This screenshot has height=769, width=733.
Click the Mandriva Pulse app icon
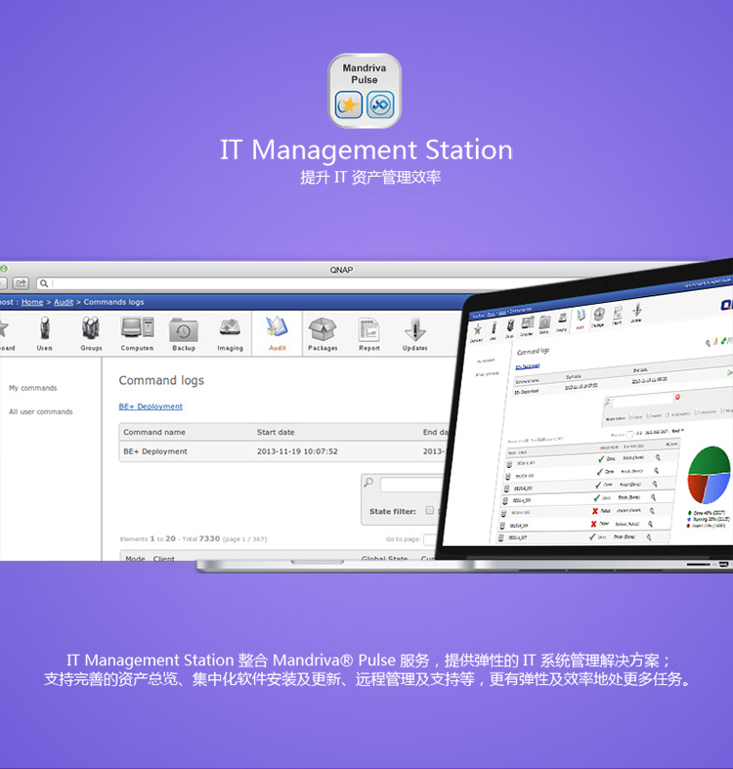click(x=365, y=91)
